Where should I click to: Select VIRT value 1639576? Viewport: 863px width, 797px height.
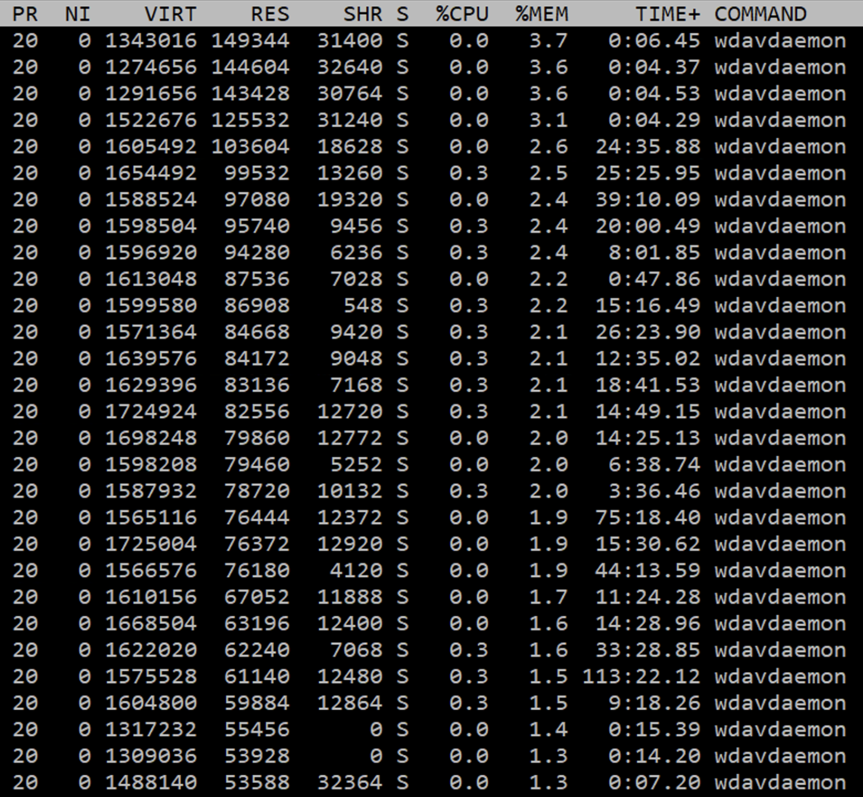[151, 359]
